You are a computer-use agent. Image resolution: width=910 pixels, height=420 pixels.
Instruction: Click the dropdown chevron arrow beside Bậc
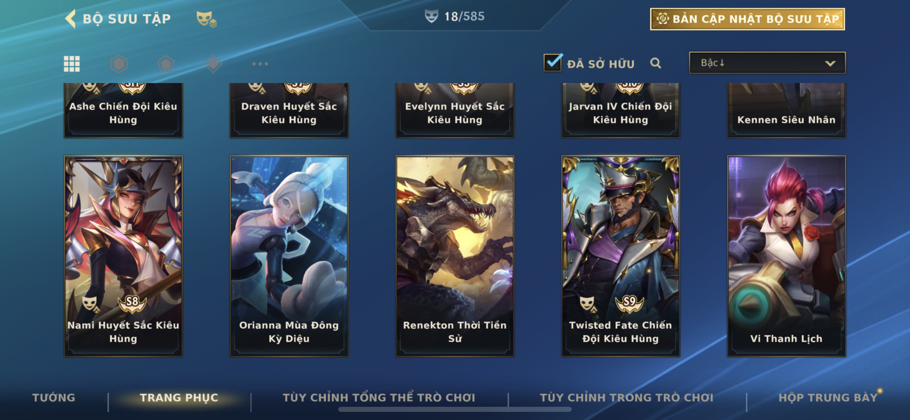coord(830,64)
